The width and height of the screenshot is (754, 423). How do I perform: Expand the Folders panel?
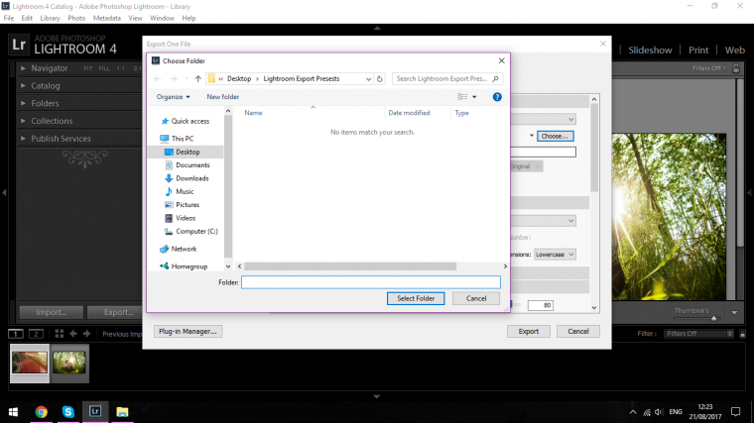[23, 104]
